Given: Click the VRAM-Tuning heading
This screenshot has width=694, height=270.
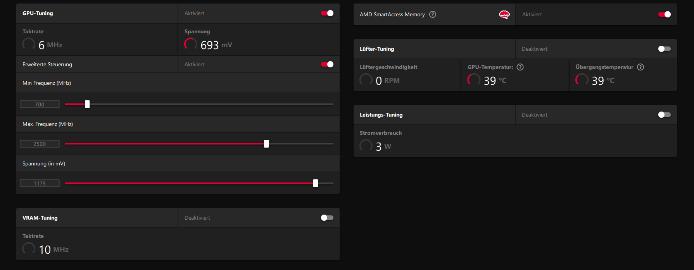Looking at the screenshot, I should pyautogui.click(x=40, y=218).
